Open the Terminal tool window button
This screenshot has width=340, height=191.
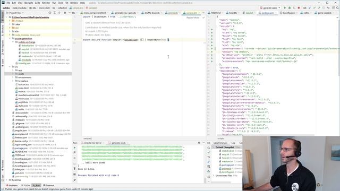(48, 185)
